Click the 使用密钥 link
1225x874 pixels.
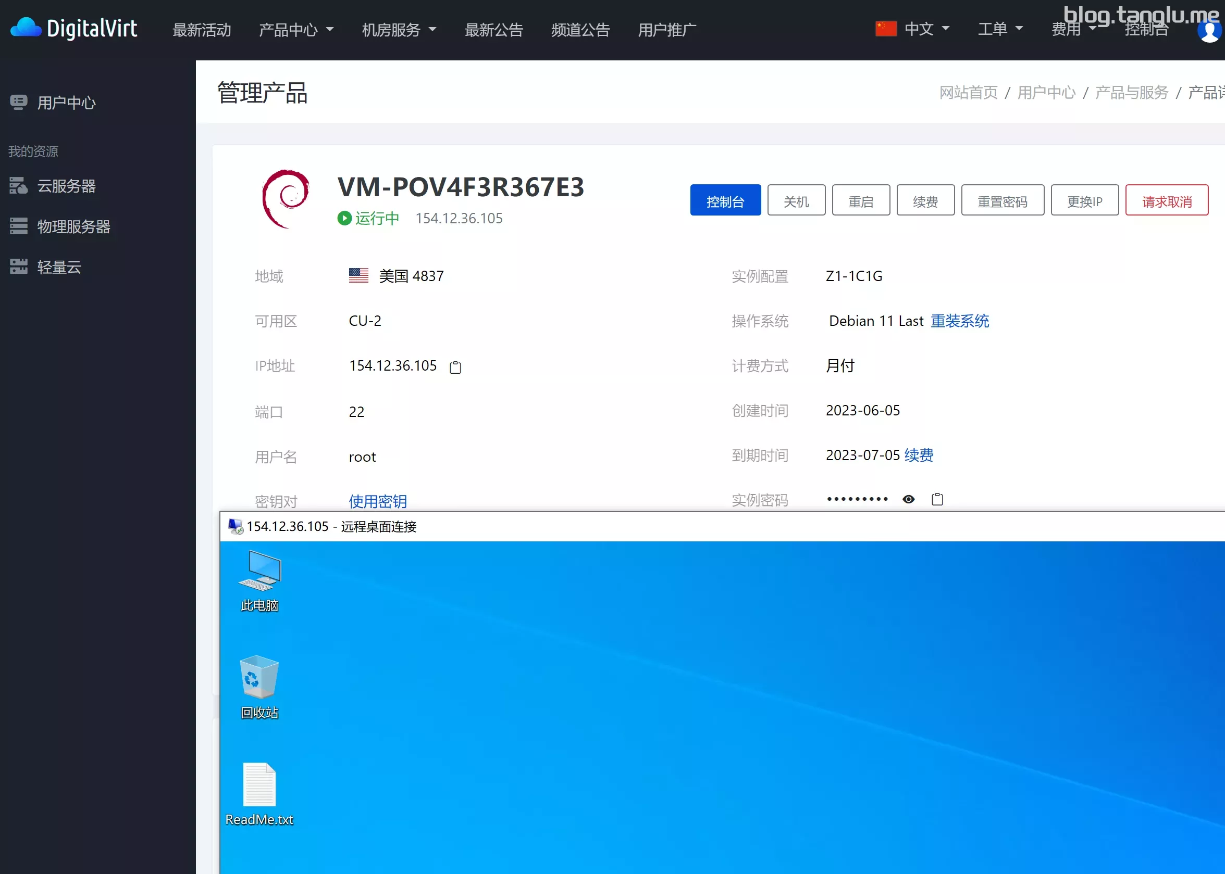[378, 500]
